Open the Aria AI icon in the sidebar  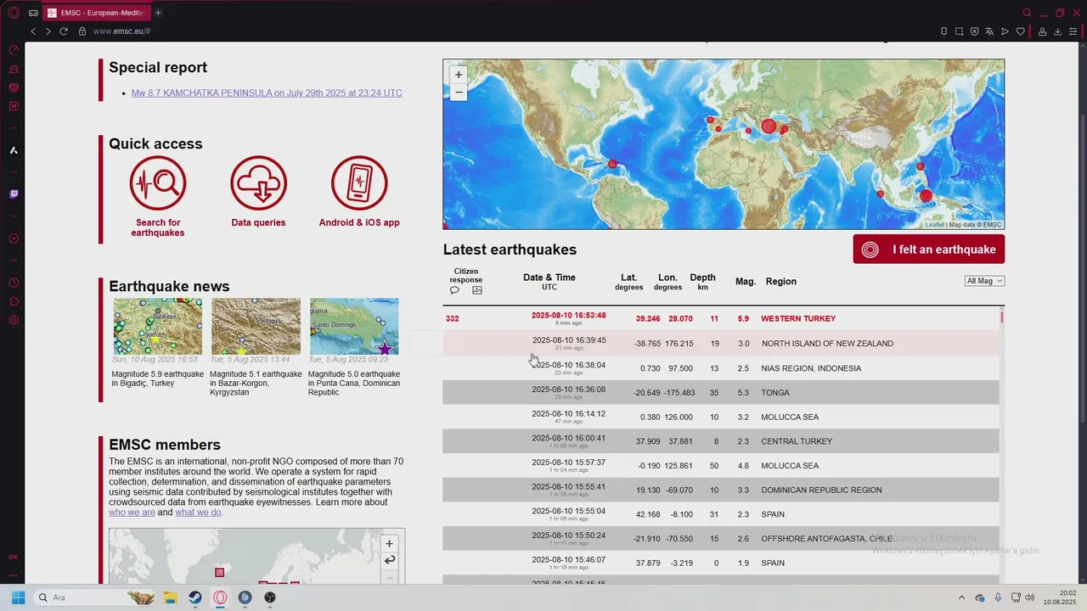pos(14,150)
